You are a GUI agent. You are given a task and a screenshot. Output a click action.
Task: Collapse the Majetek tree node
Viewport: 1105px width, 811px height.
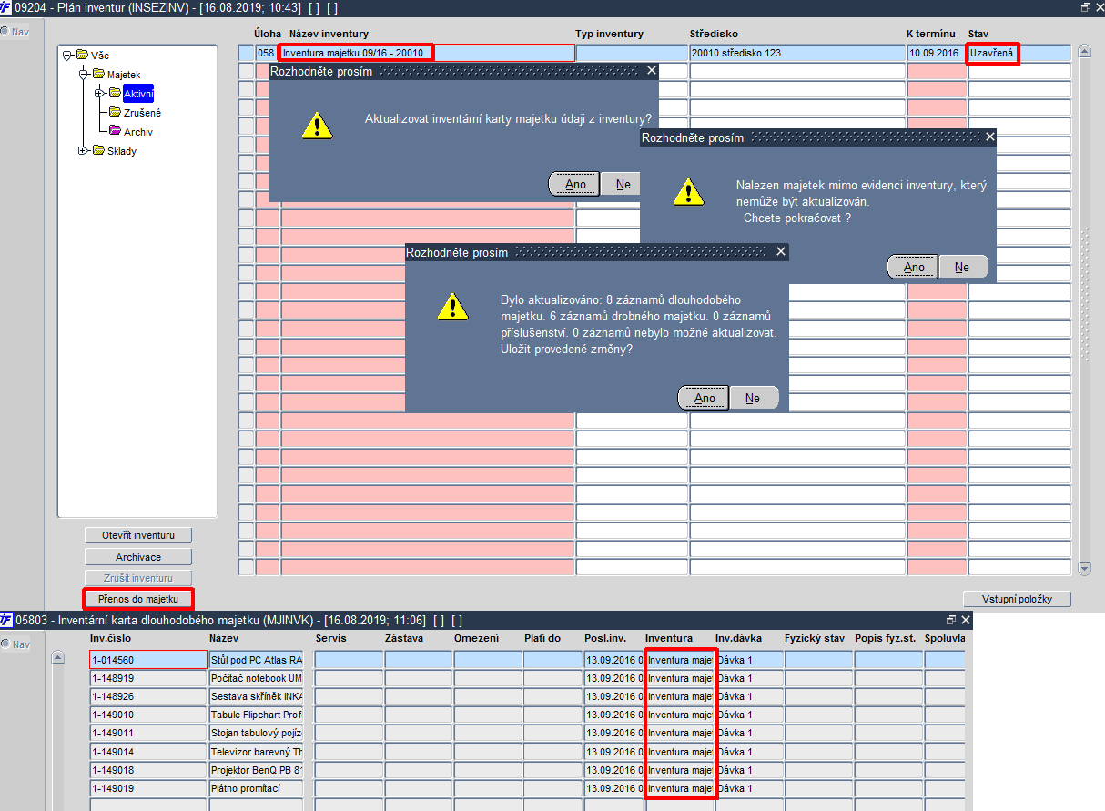[x=83, y=75]
